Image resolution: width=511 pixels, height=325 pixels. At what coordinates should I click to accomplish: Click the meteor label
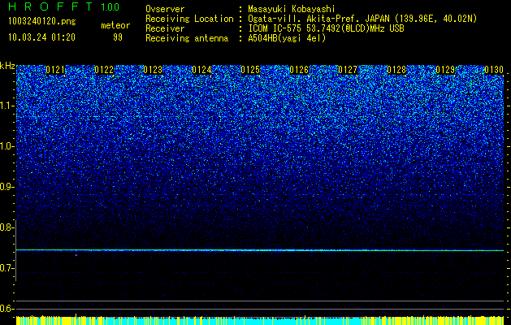tap(115, 25)
